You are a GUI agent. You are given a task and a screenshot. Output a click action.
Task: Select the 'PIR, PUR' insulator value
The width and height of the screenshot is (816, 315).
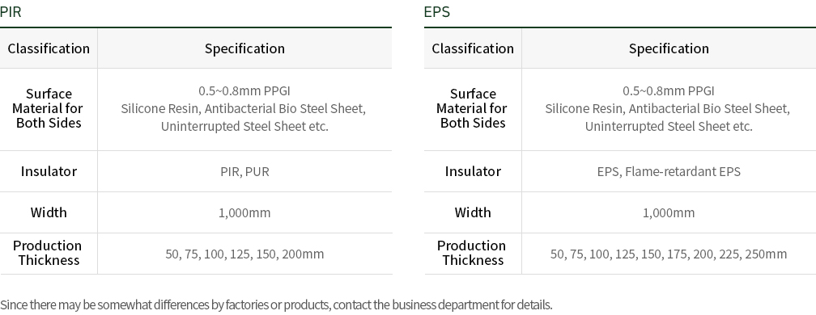pos(244,172)
